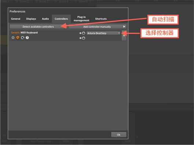Remove the Generic MIDI Keyboard controller

tap(124, 36)
